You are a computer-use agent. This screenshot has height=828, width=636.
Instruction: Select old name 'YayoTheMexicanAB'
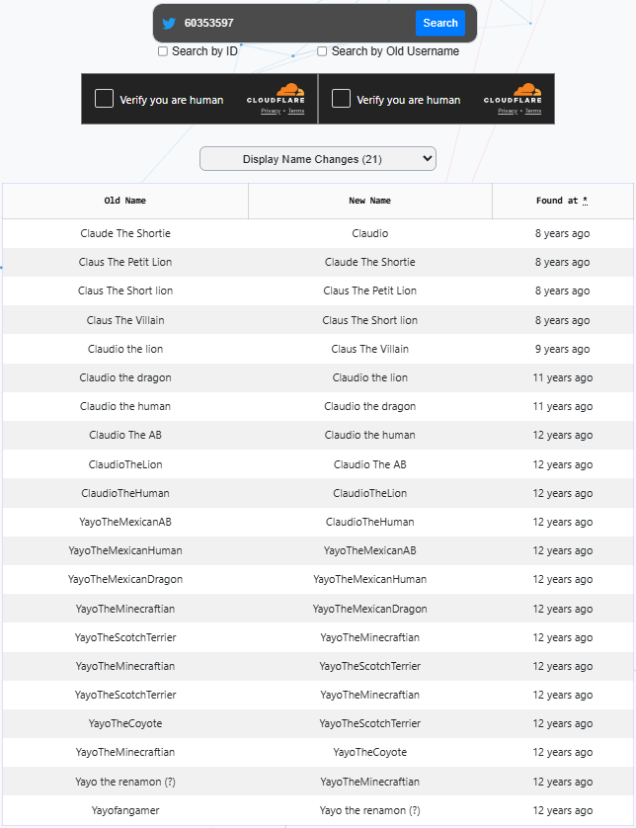tap(125, 522)
